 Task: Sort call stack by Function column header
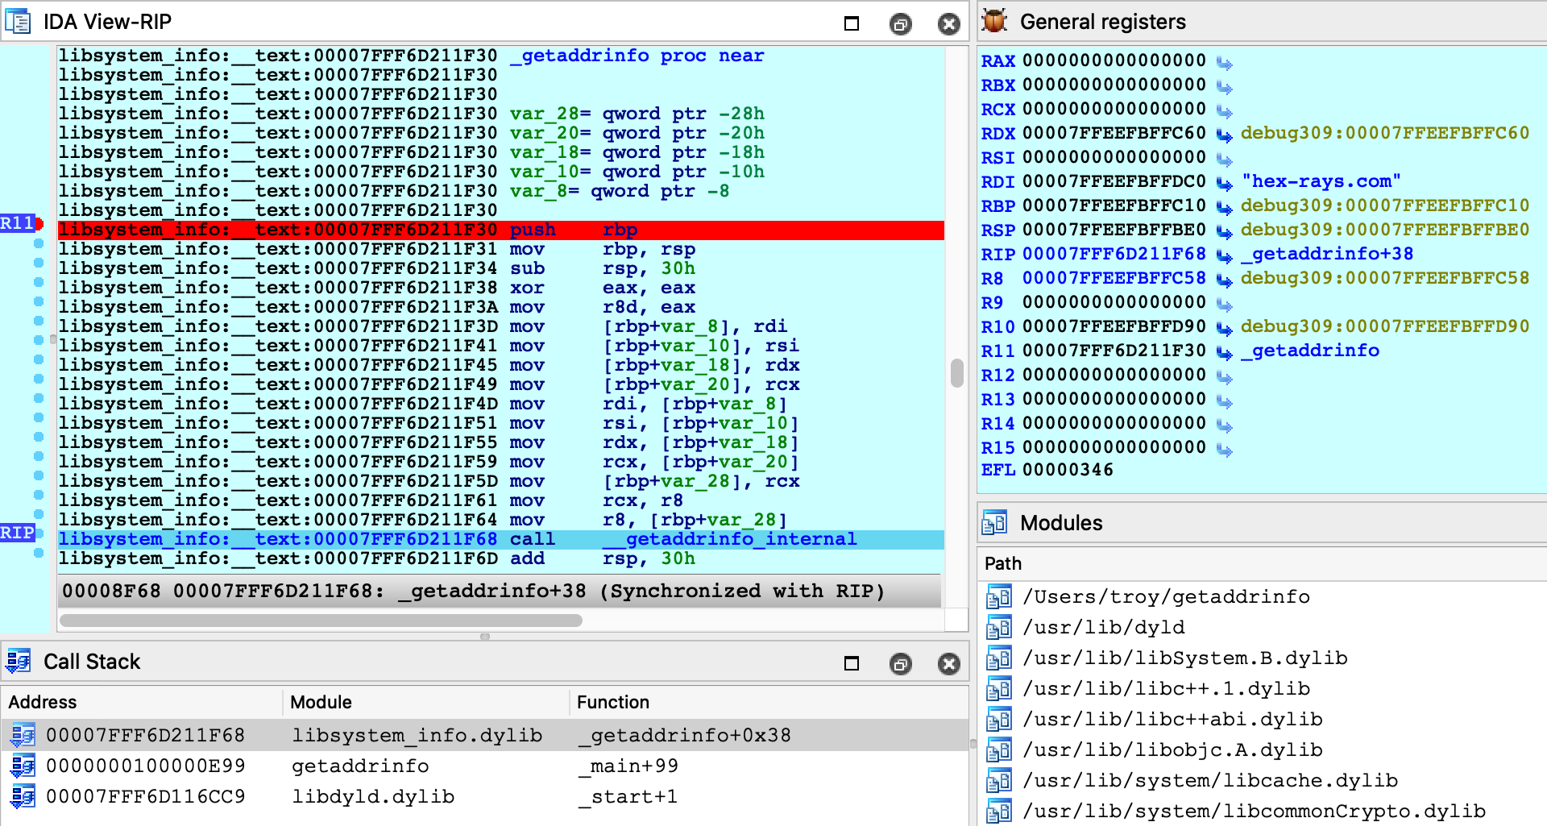pos(612,702)
